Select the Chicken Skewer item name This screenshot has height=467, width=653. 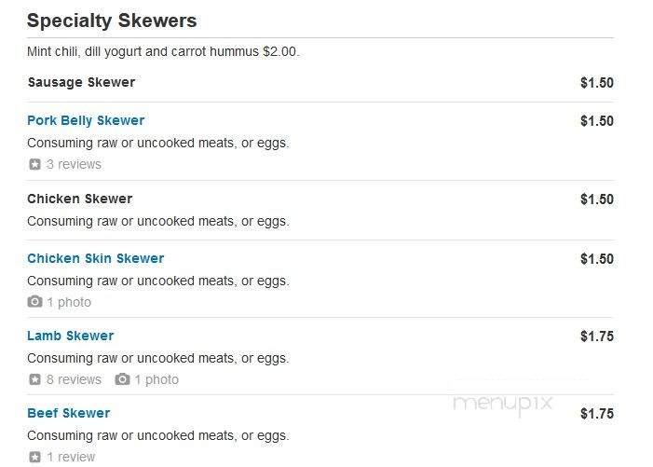[80, 199]
